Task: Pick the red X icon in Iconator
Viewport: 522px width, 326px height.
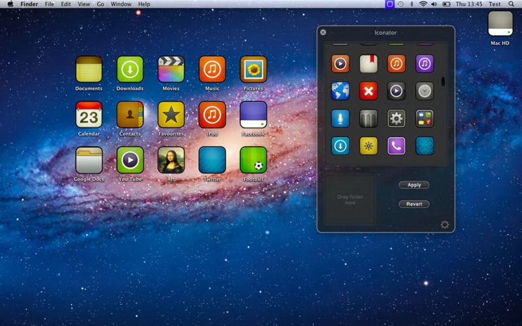Action: [369, 91]
